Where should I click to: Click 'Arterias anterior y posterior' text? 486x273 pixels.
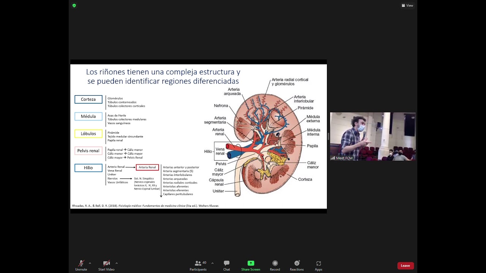point(181,167)
